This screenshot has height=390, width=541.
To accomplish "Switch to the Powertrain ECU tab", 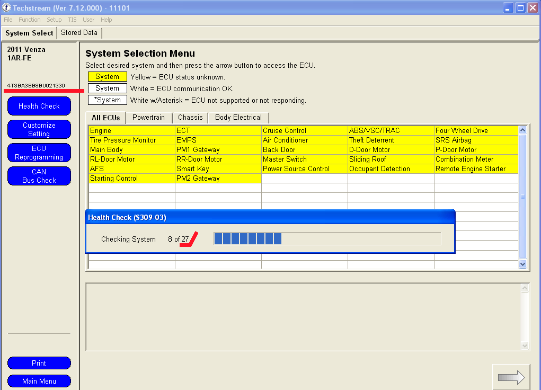I will coord(149,118).
